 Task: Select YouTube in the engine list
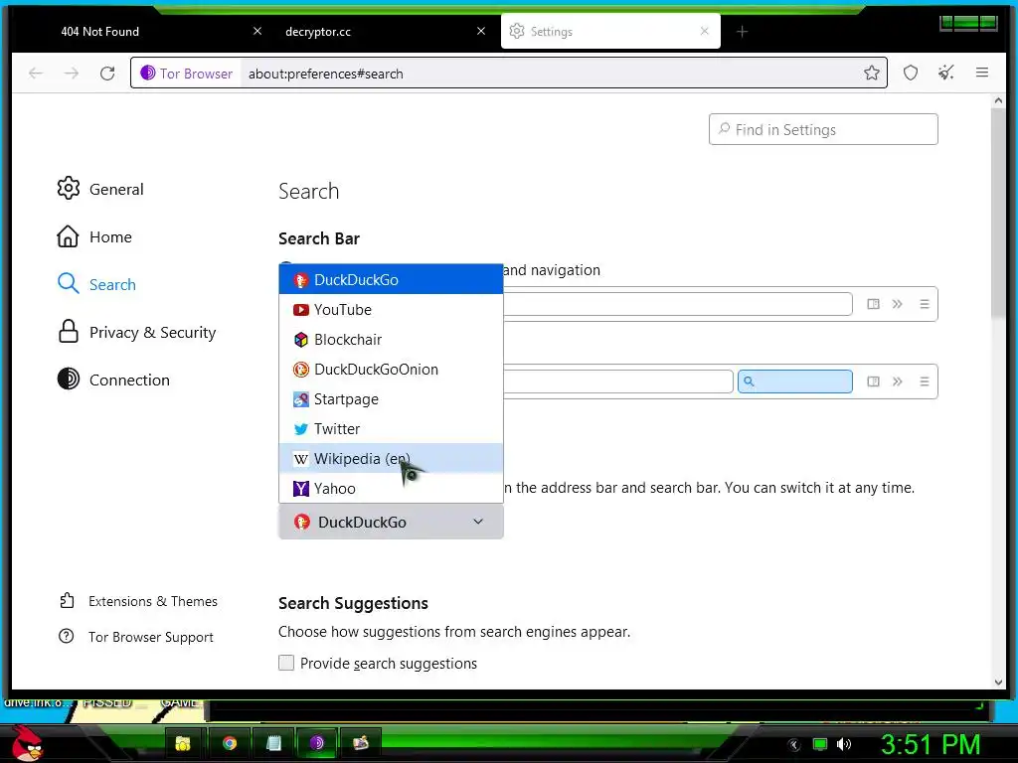pos(391,310)
